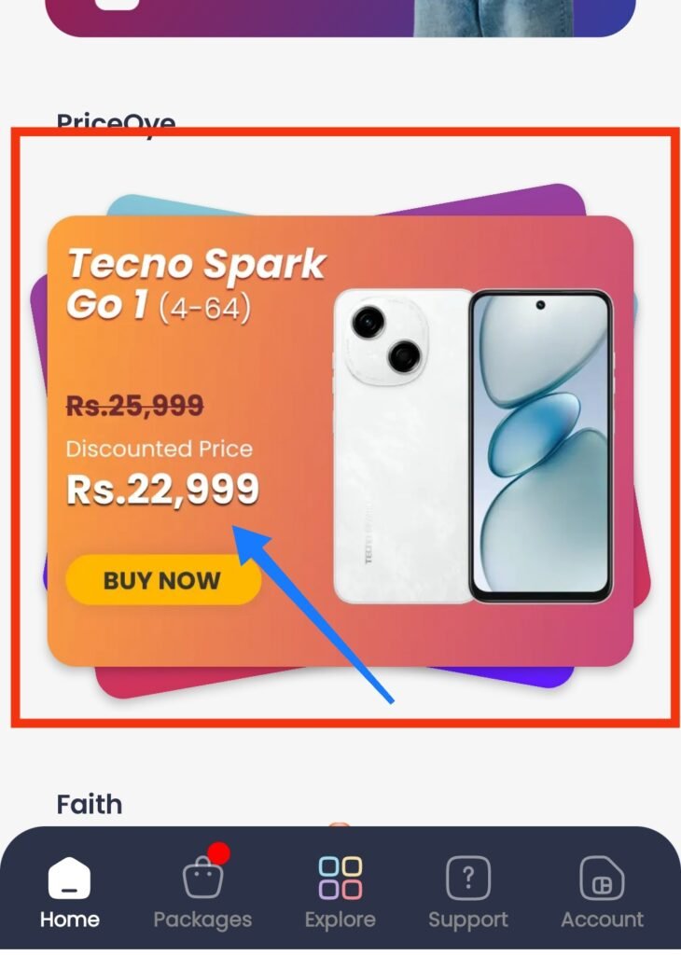681x955 pixels.
Task: Tap the Support question mark icon
Action: click(467, 878)
